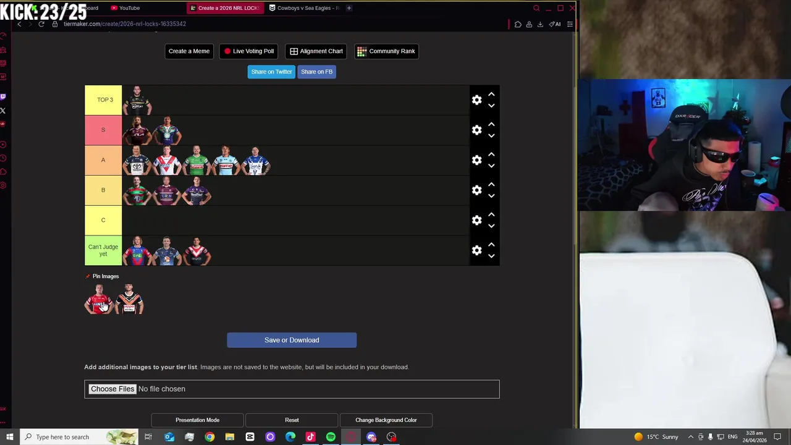
Task: Select the C tier label
Action: 103,220
